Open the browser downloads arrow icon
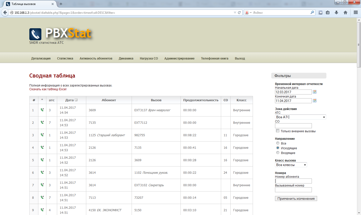Image resolution: width=361 pixels, height=215 pixels. click(x=336, y=12)
